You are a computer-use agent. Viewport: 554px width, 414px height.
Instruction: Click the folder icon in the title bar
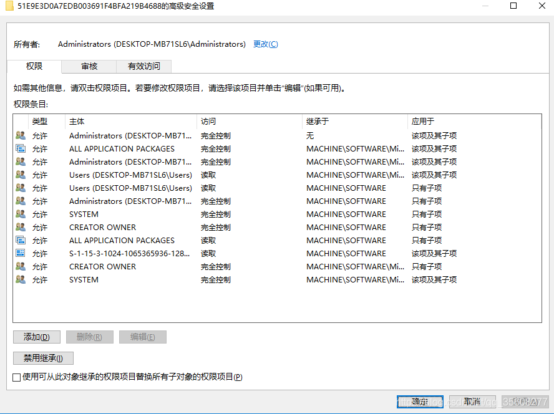click(9, 6)
